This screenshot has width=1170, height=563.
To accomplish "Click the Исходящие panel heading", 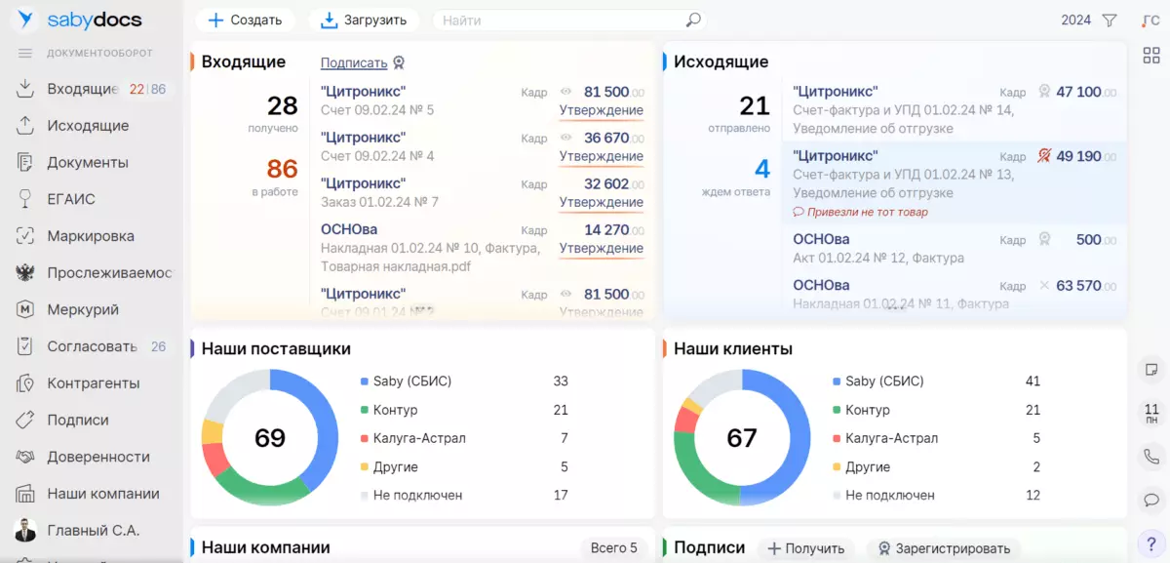I will [x=721, y=61].
